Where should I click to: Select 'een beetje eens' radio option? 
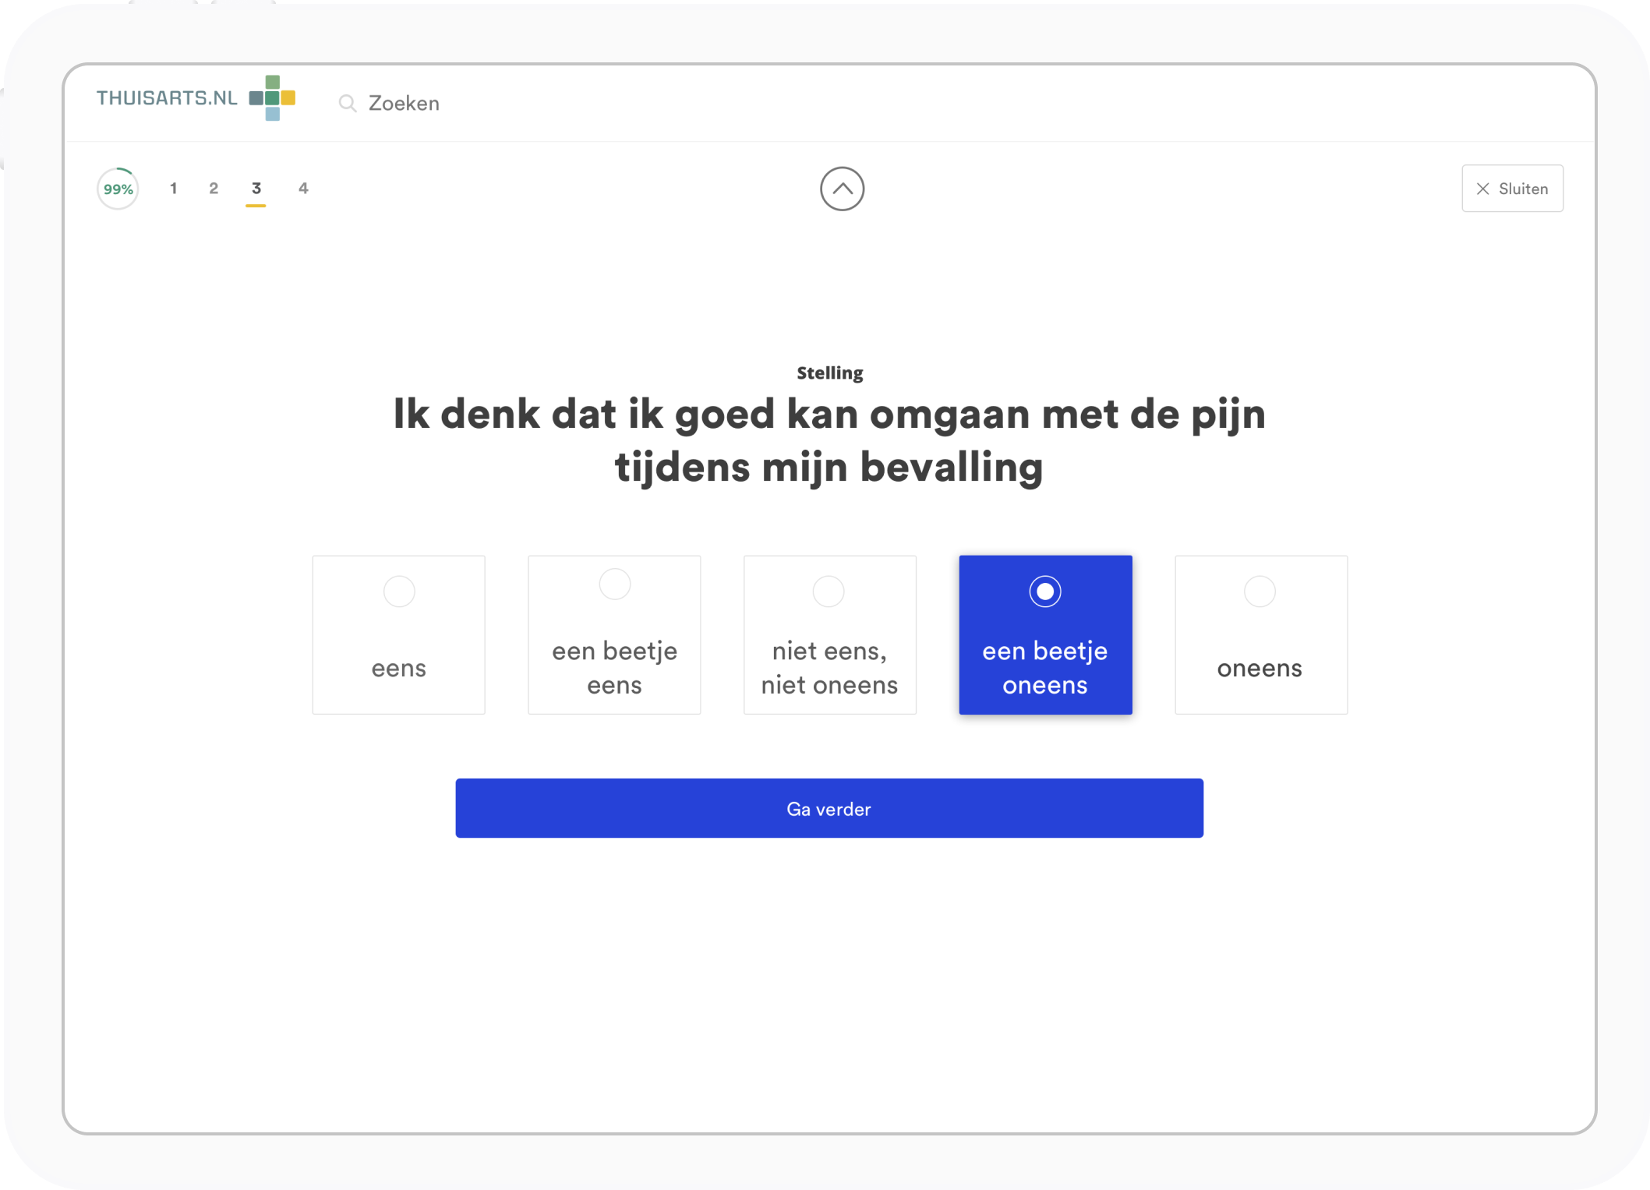[x=614, y=584]
